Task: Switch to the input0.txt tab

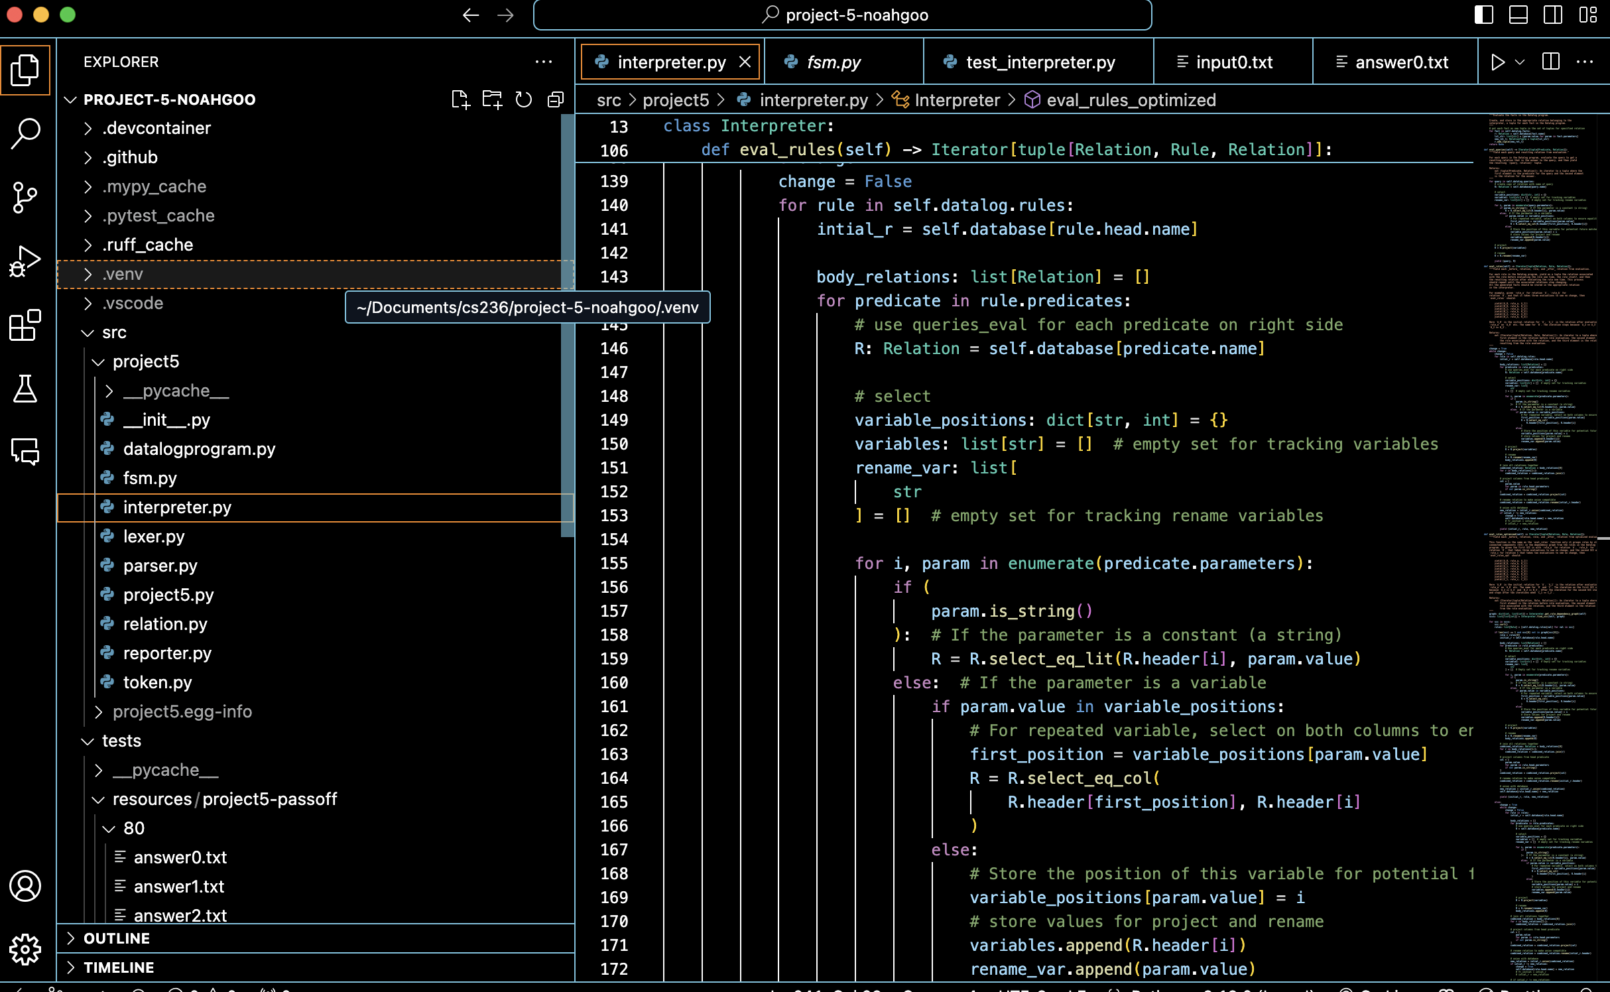Action: point(1233,62)
